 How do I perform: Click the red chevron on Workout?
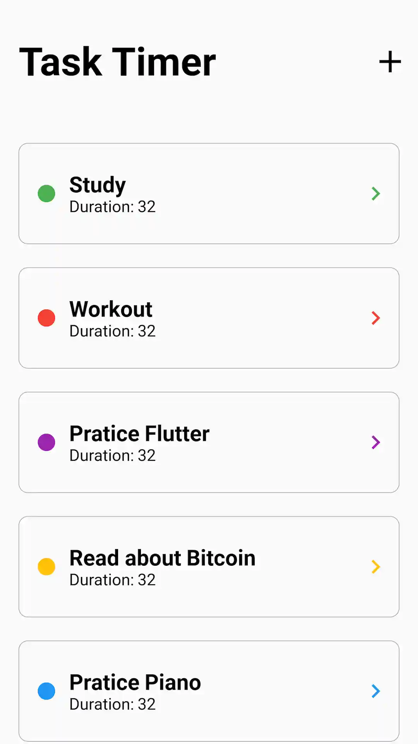pos(375,318)
